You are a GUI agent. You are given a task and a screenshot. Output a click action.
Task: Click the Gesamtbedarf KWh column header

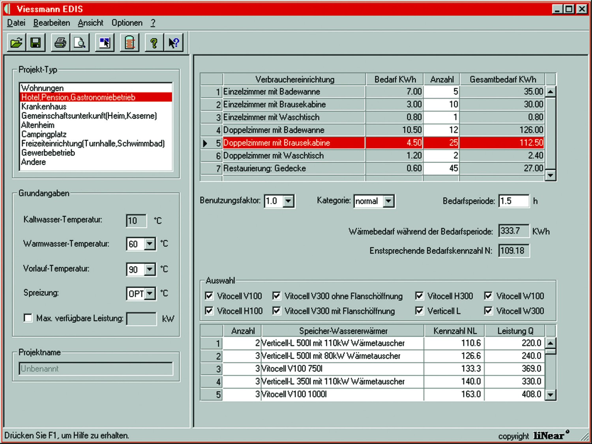[x=502, y=79]
